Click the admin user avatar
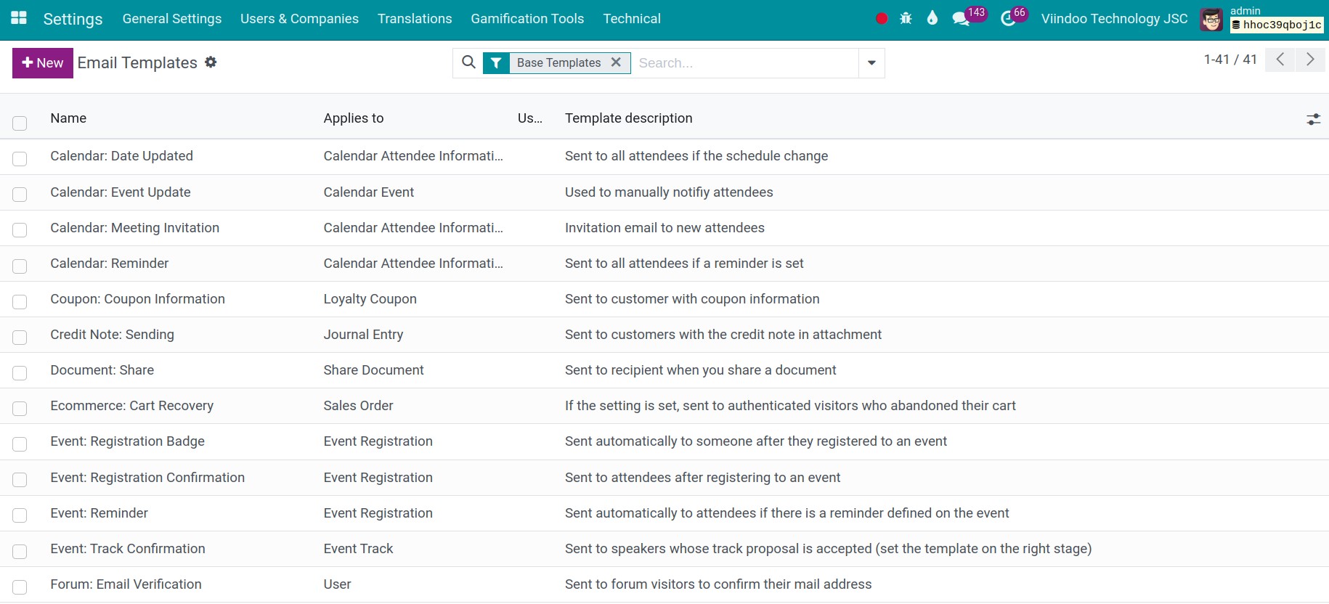 [1211, 20]
